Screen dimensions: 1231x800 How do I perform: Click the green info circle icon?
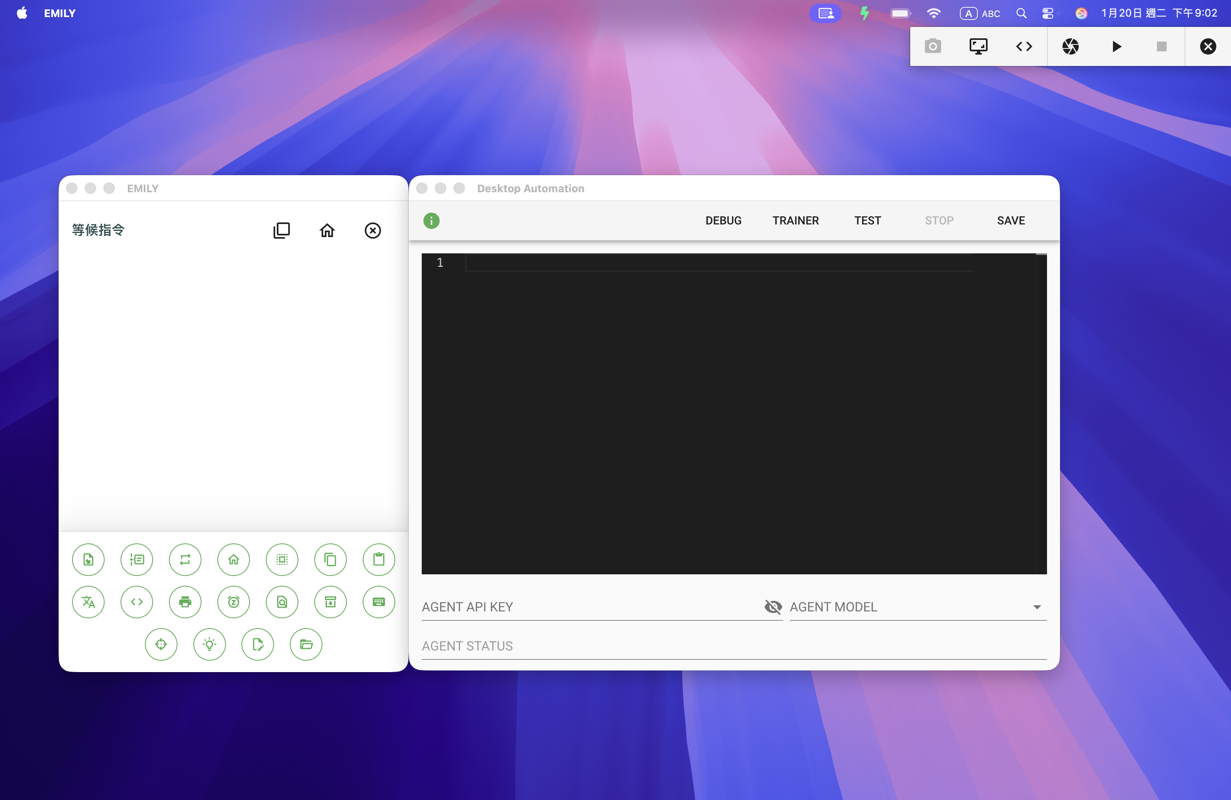point(432,221)
